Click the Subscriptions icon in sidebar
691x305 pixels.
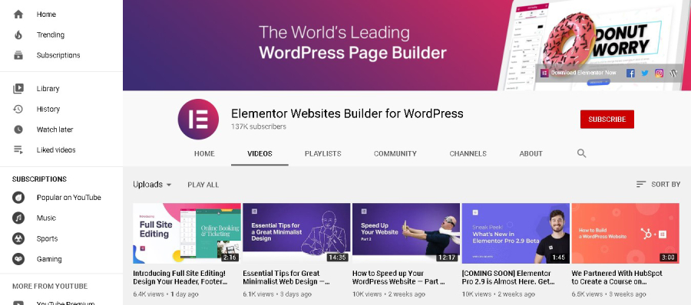click(x=18, y=55)
